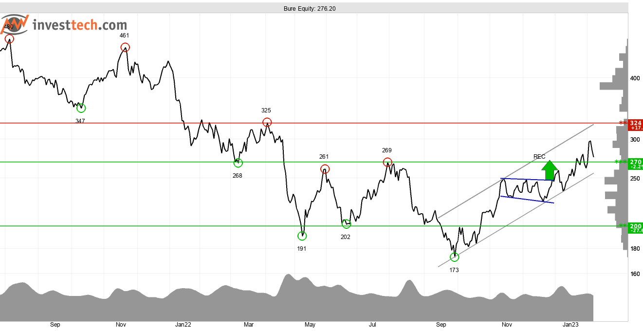The height and width of the screenshot is (331, 643).
Task: Select the green circle at low 202
Action: 346,224
